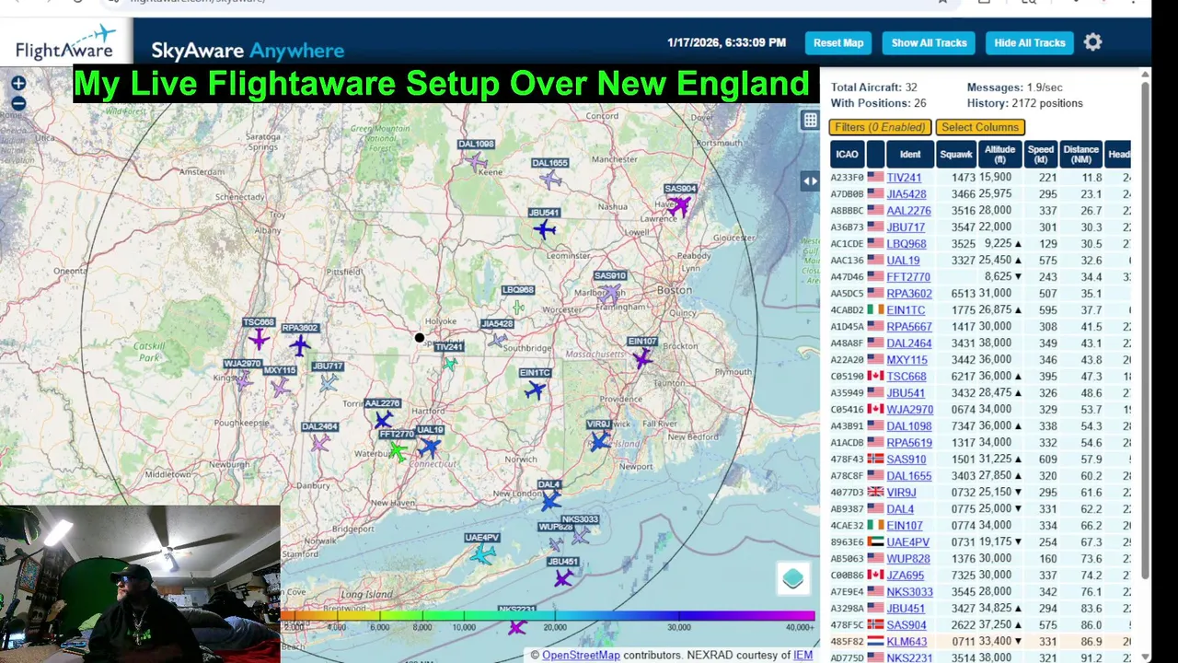The image size is (1178, 663).
Task: Select TSC668 aircraft icon on map
Action: [259, 340]
